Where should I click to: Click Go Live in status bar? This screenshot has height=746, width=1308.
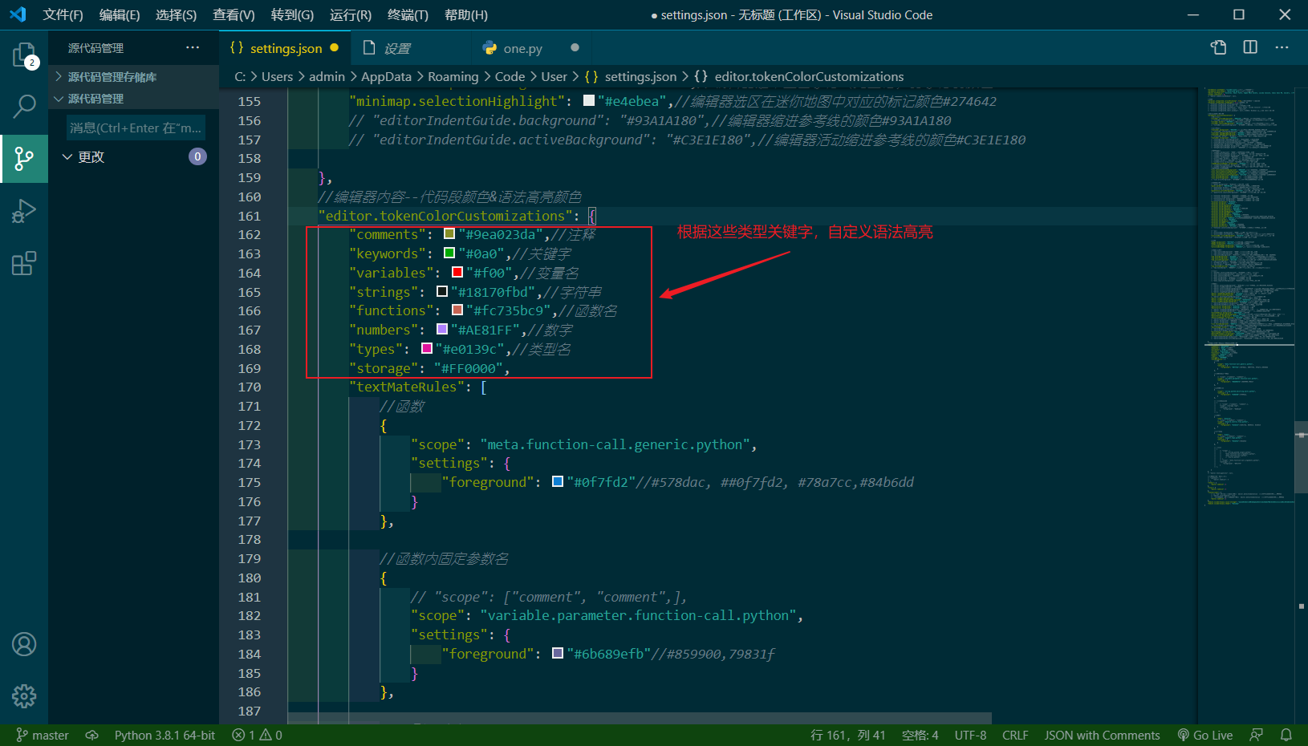1204,735
